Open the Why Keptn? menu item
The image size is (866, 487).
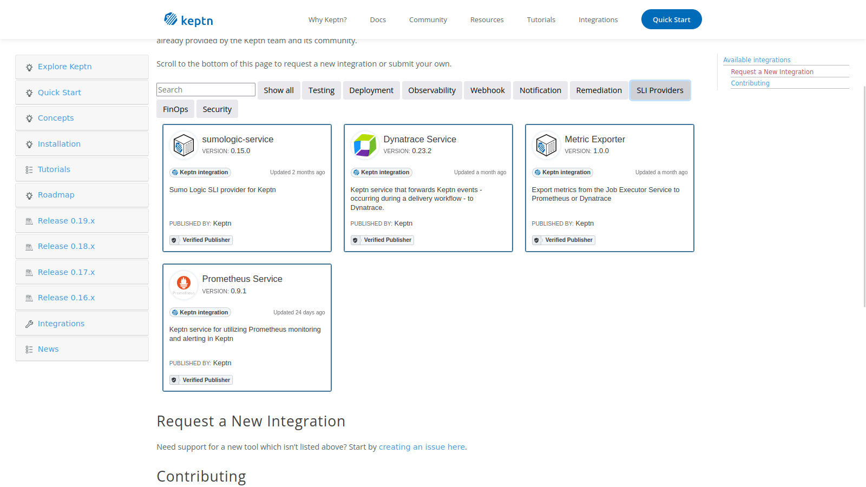327,20
